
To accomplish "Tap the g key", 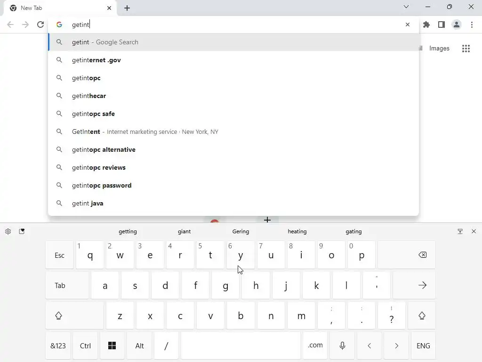I will click(225, 285).
